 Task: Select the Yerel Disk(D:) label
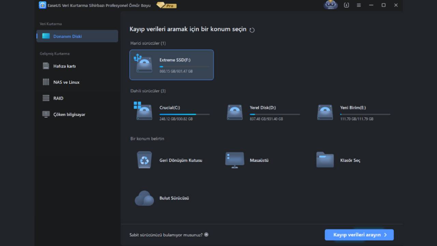[x=263, y=108]
